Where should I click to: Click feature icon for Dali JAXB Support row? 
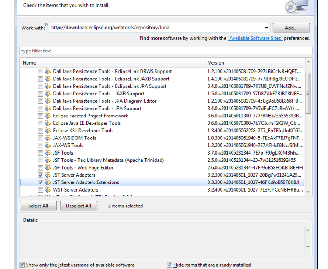[48, 94]
